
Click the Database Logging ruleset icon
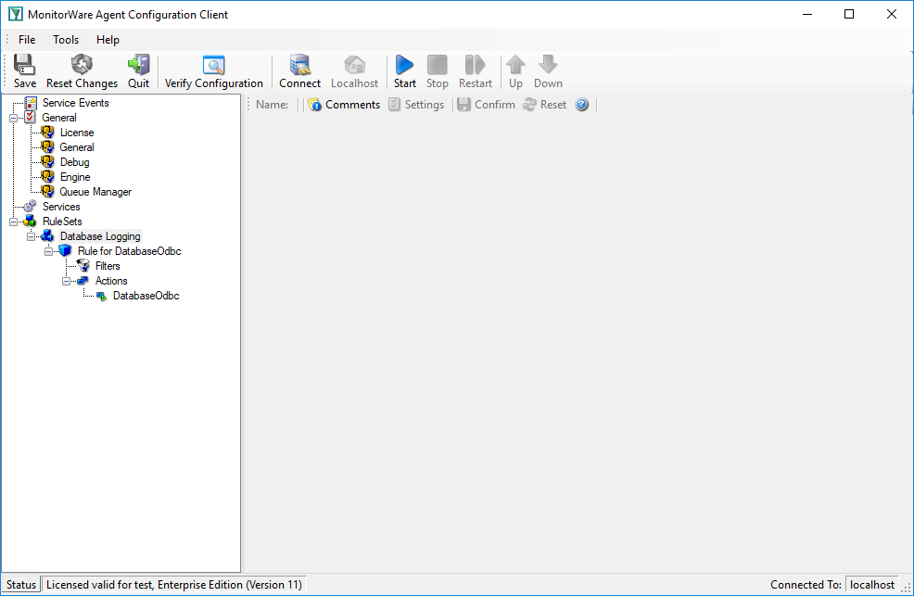pyautogui.click(x=48, y=236)
